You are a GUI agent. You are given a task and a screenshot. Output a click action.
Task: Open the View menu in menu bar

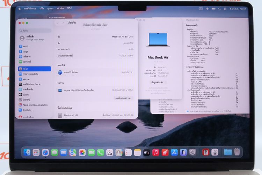50,8
